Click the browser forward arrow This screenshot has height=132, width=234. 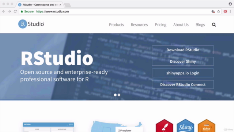[10, 11]
